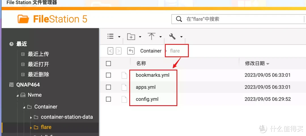Viewport: 306px width, 136px height.
Task: Open Container in the breadcrumb path
Action: point(151,51)
